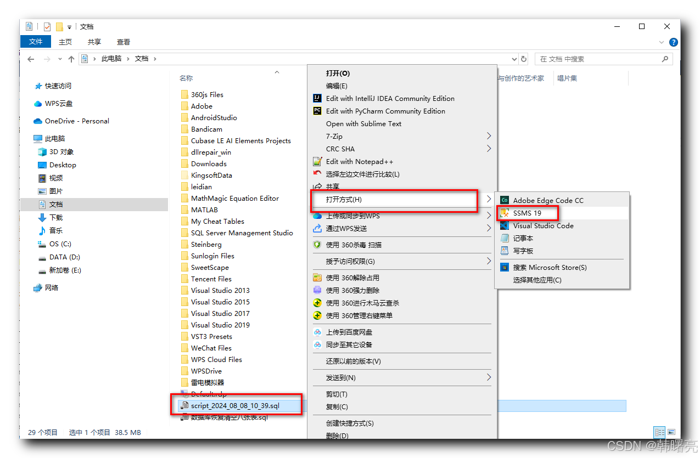Image resolution: width=700 pixels, height=458 pixels.
Task: Click the IntelliJ IDEA icon in context menu
Action: (317, 99)
